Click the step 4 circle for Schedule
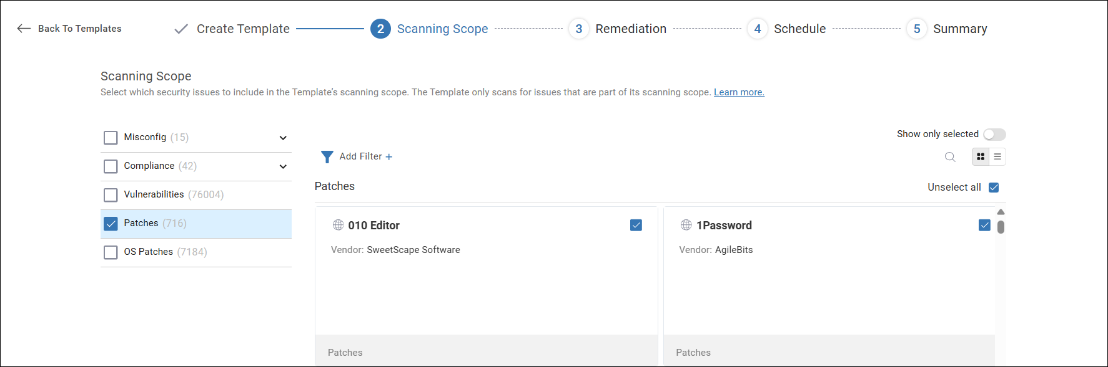 pos(758,29)
